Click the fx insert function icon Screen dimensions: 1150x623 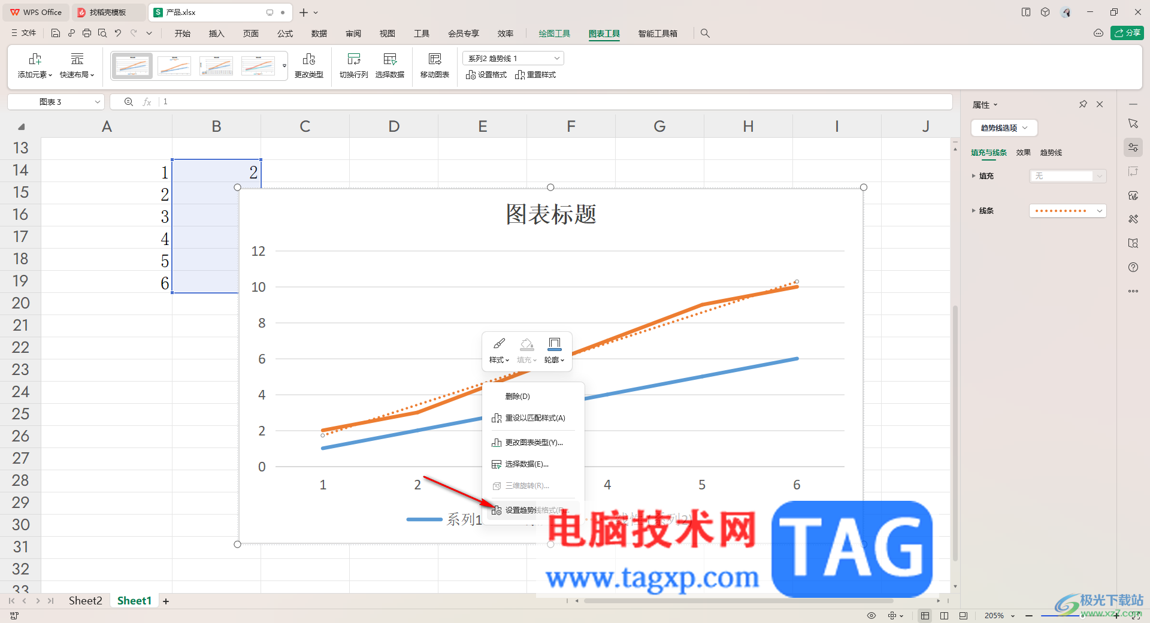pos(147,102)
